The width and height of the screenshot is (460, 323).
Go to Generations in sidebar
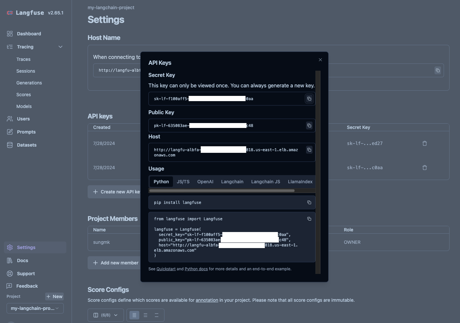click(x=29, y=83)
